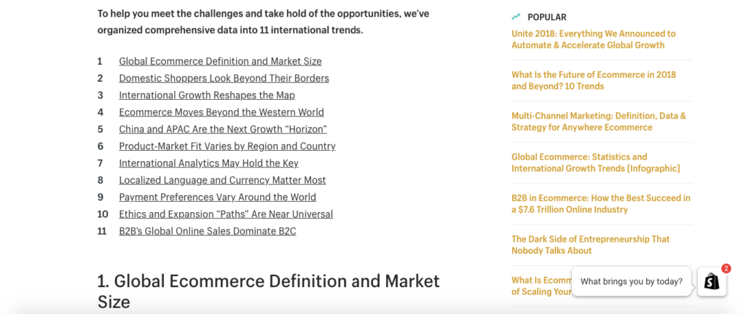Go to International Growth Reshapes the Map
This screenshot has height=314, width=746.
[x=207, y=95]
